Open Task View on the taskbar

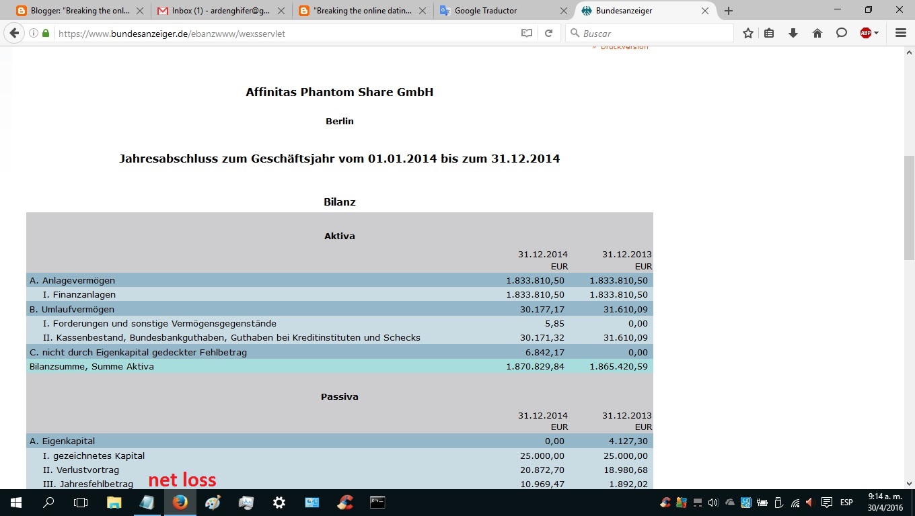pyautogui.click(x=81, y=502)
